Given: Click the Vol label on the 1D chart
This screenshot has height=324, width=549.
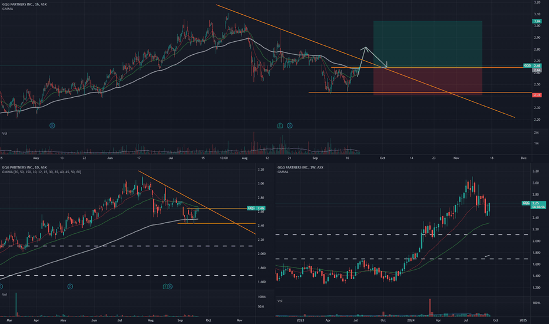Looking at the screenshot, I should 5,295.
